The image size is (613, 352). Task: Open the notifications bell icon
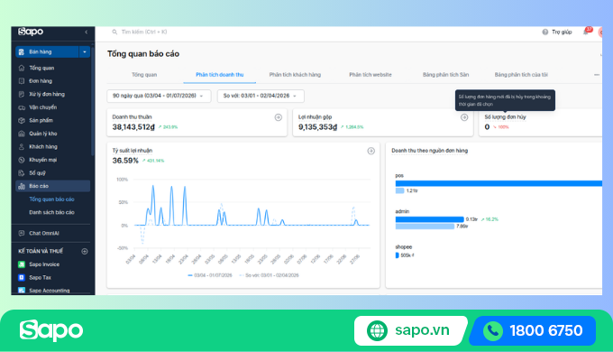coord(586,32)
